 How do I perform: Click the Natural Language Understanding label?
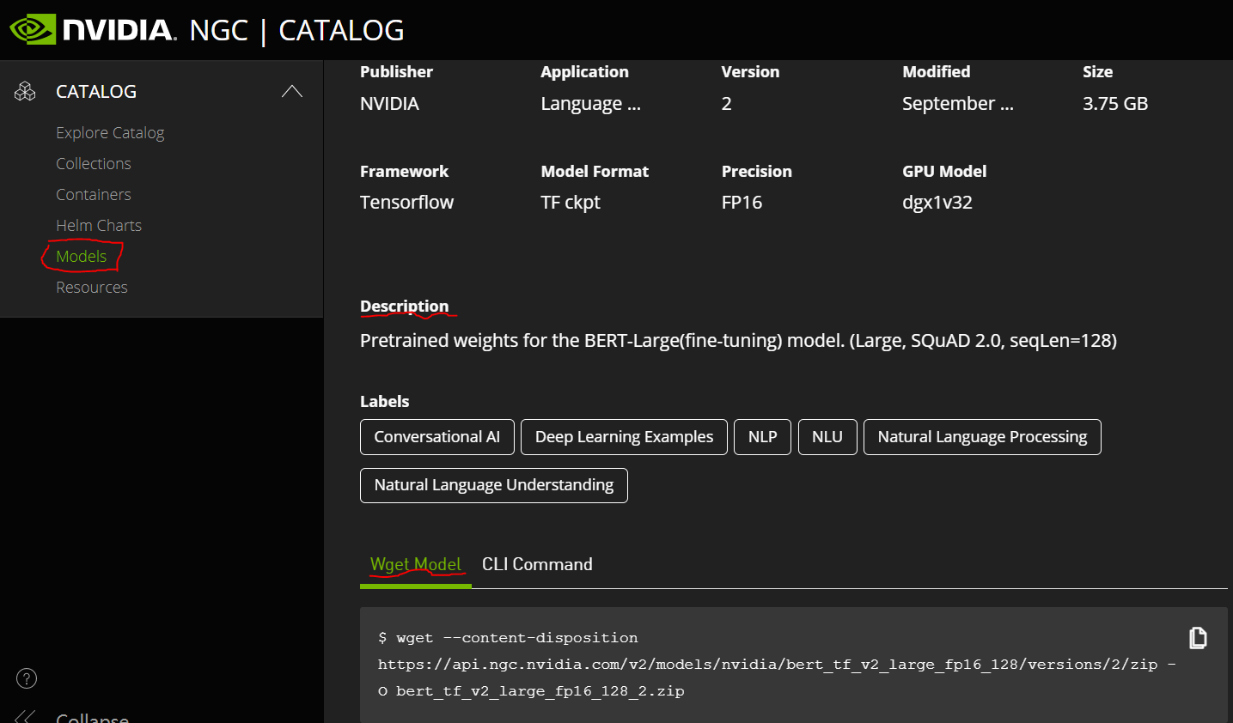pyautogui.click(x=494, y=485)
